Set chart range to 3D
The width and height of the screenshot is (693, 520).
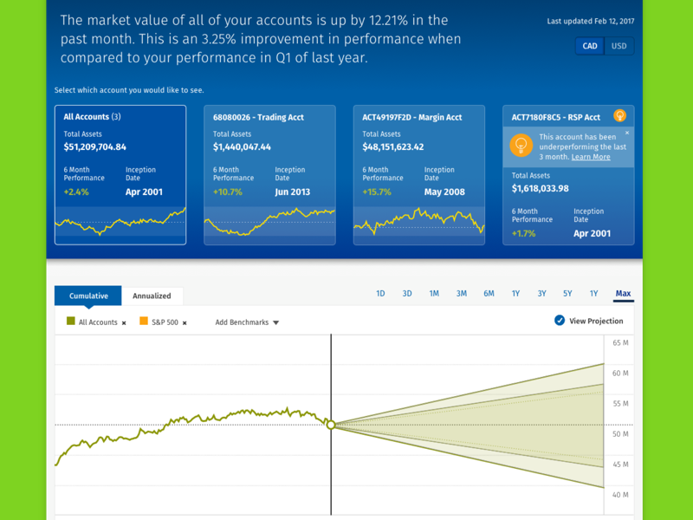tap(407, 294)
